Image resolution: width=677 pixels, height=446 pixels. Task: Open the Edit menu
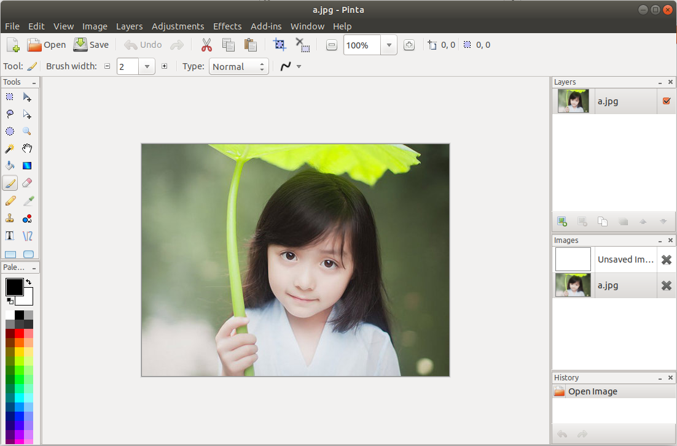tap(36, 26)
